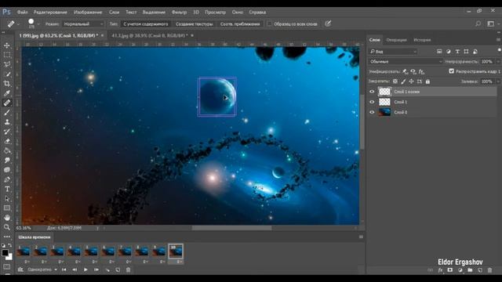Select the Pen tool

pyautogui.click(x=7, y=179)
